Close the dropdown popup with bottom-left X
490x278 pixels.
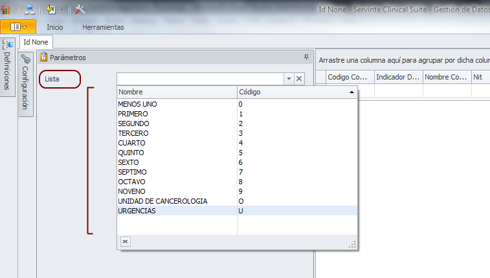click(126, 241)
